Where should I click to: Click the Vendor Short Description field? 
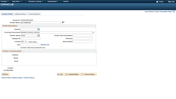click(x=82, y=35)
